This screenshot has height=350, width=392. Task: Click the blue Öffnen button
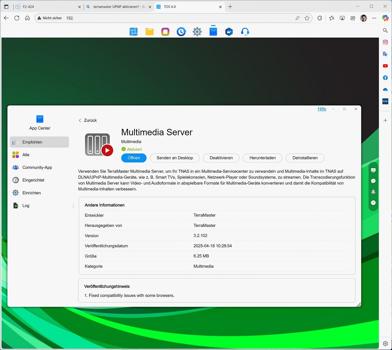(x=134, y=158)
